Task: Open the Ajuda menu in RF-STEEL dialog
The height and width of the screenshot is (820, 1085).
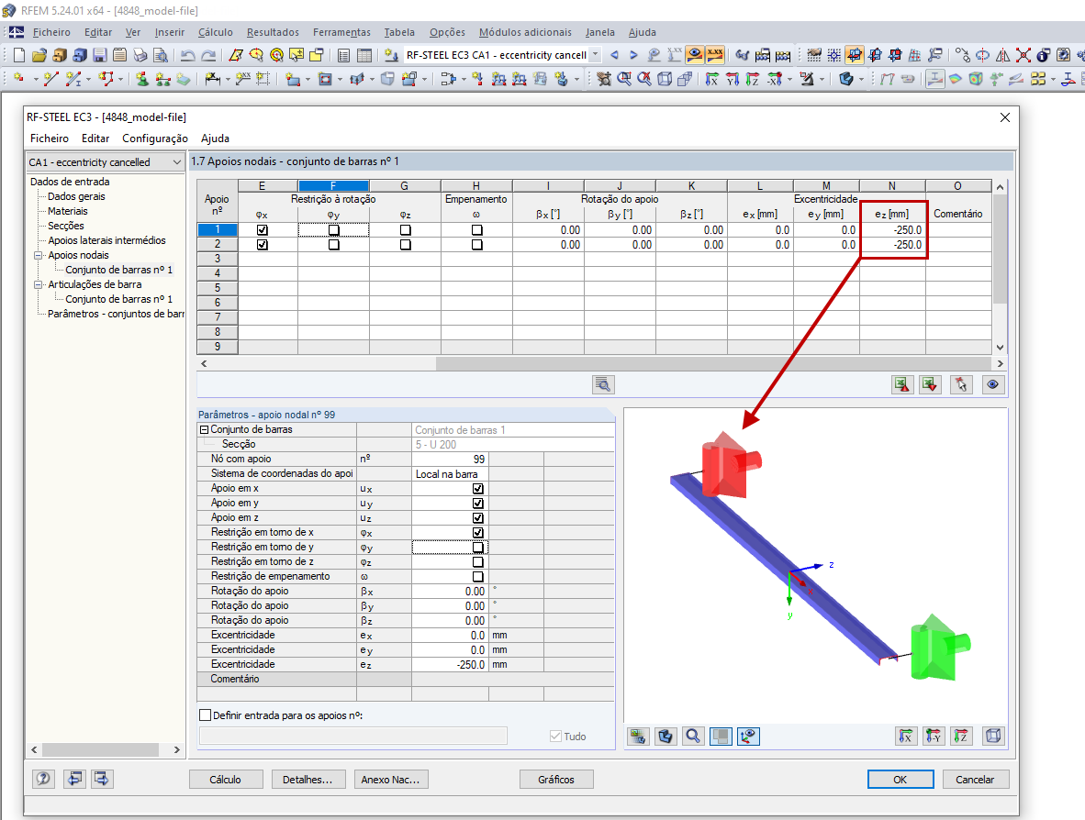Action: point(215,139)
